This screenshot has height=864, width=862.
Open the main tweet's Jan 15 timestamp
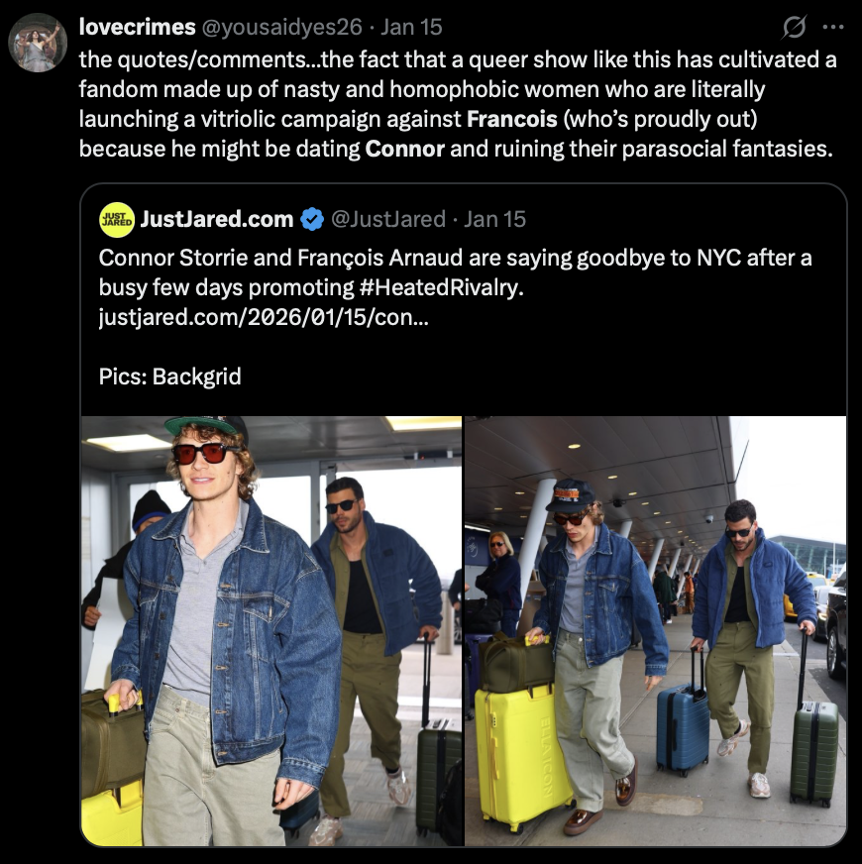[411, 27]
